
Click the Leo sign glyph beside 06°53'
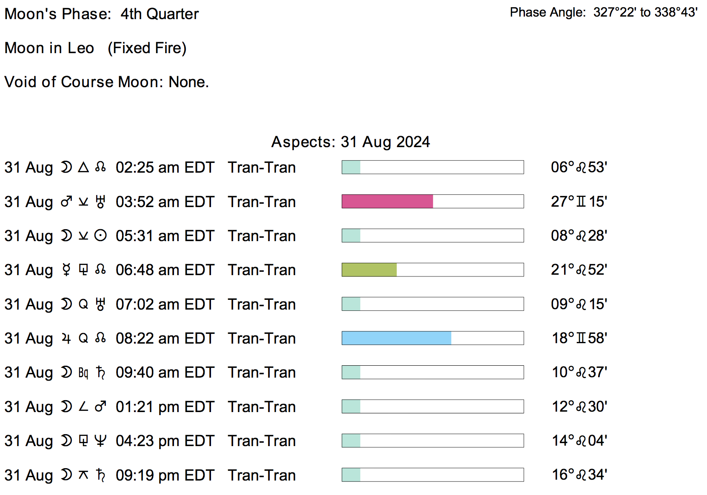(x=581, y=168)
